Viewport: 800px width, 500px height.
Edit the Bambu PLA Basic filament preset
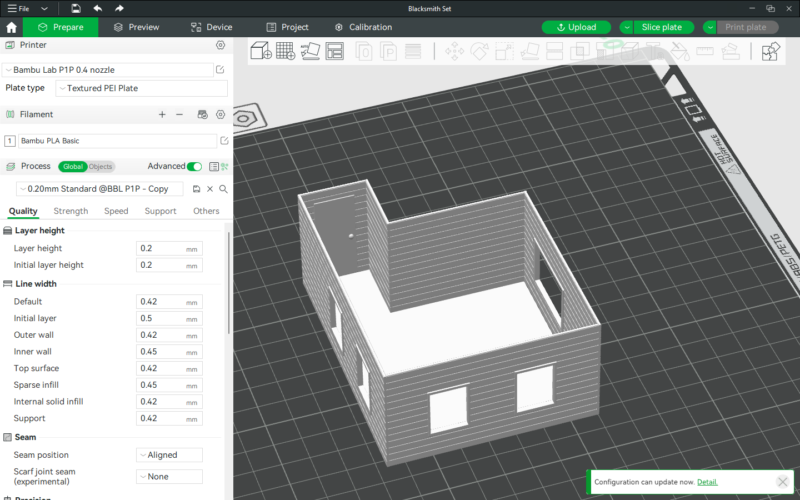point(224,141)
